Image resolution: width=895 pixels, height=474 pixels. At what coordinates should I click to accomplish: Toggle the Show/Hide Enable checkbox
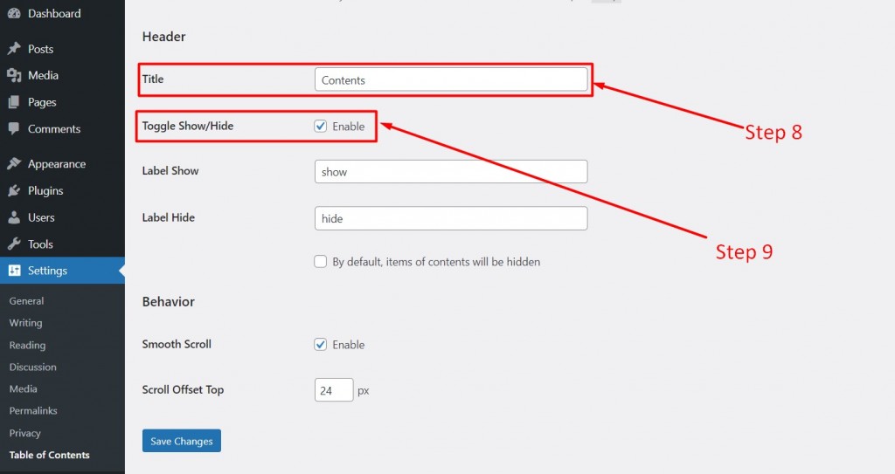tap(320, 126)
